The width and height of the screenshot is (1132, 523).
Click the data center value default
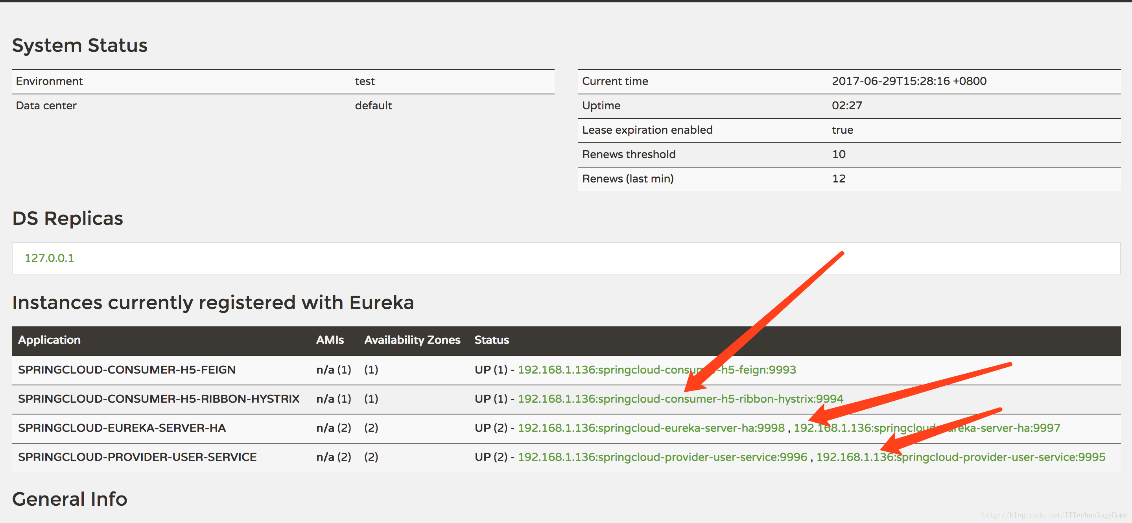(x=374, y=105)
